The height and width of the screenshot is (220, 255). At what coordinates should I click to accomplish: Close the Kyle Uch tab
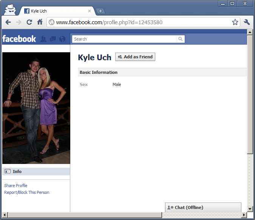click(x=90, y=11)
